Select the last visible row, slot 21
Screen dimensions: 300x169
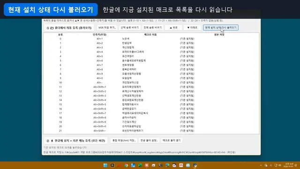click(x=151, y=131)
